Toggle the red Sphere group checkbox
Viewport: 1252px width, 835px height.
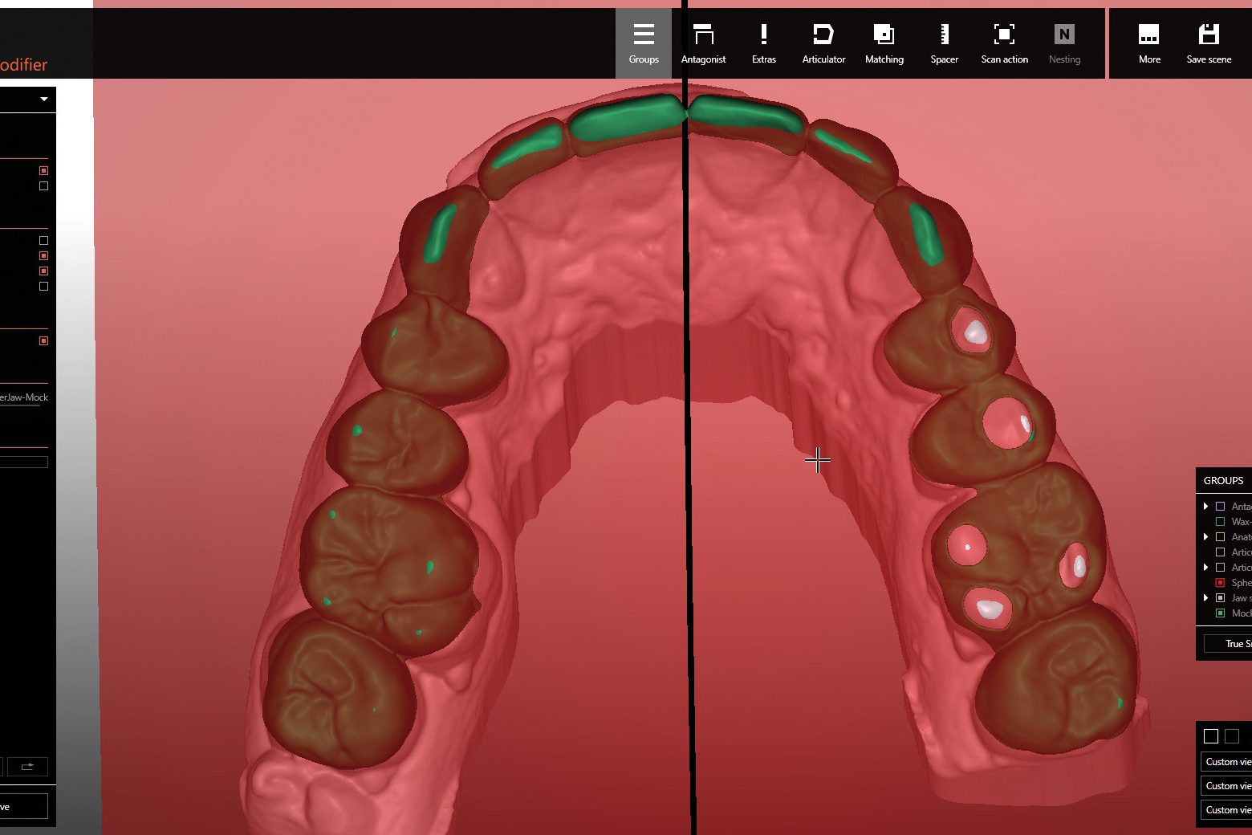[1220, 583]
